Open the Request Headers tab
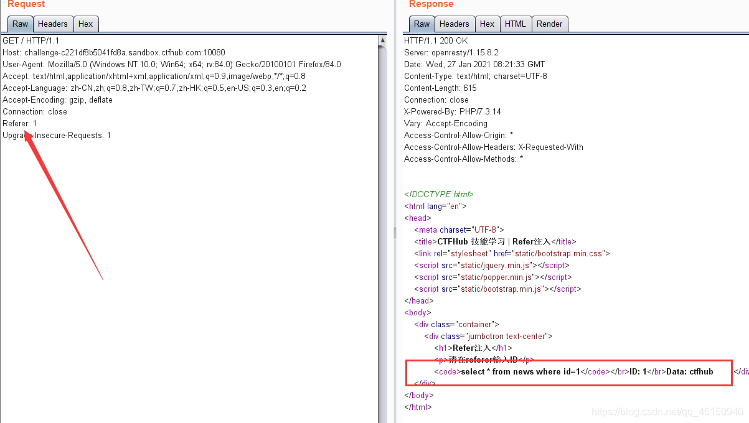This screenshot has width=749, height=423. [52, 24]
